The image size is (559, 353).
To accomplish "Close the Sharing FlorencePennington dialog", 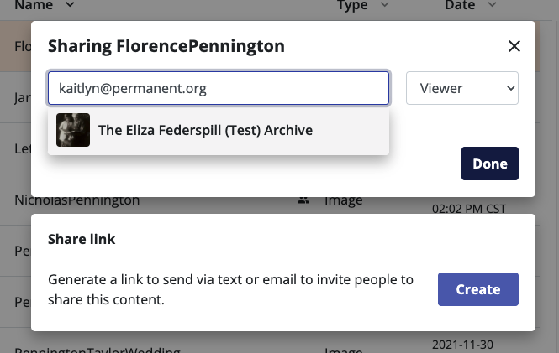I will click(514, 46).
